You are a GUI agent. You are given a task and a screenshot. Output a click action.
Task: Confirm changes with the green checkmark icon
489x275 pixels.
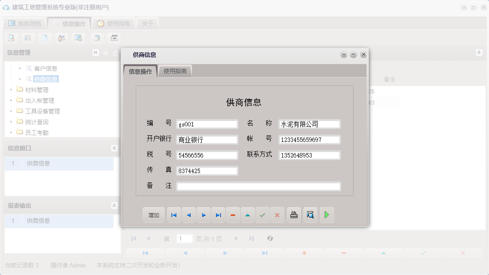pyautogui.click(x=262, y=215)
